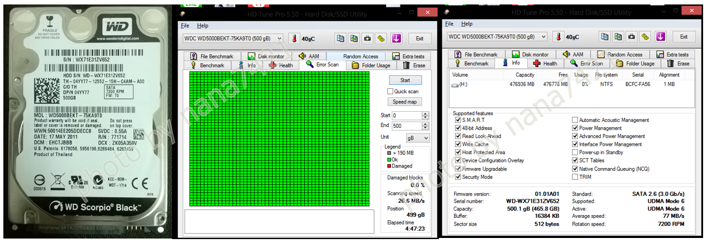707x243 pixels.
Task: Switch to Folder Usage tab in Info window
Action: point(637,64)
